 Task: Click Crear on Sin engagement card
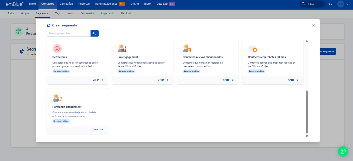pos(163,80)
